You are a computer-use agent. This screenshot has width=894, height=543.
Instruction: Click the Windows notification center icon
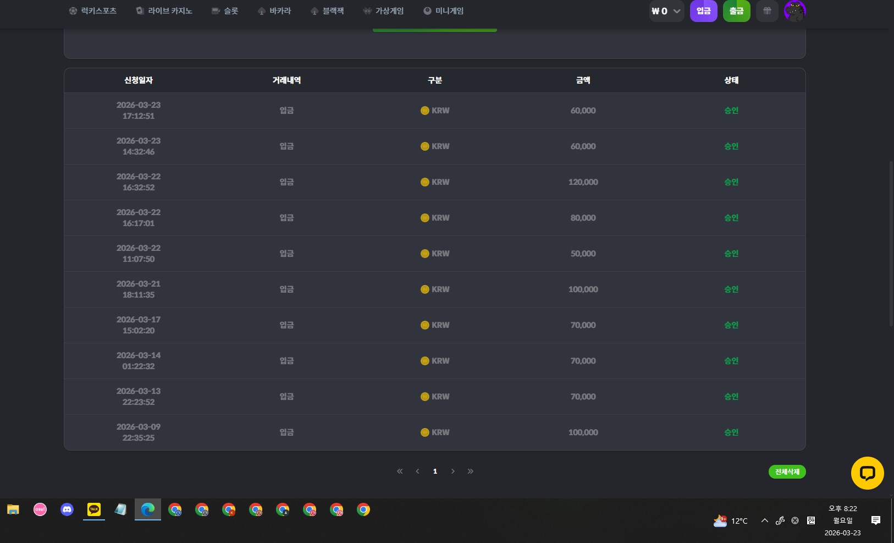[876, 520]
